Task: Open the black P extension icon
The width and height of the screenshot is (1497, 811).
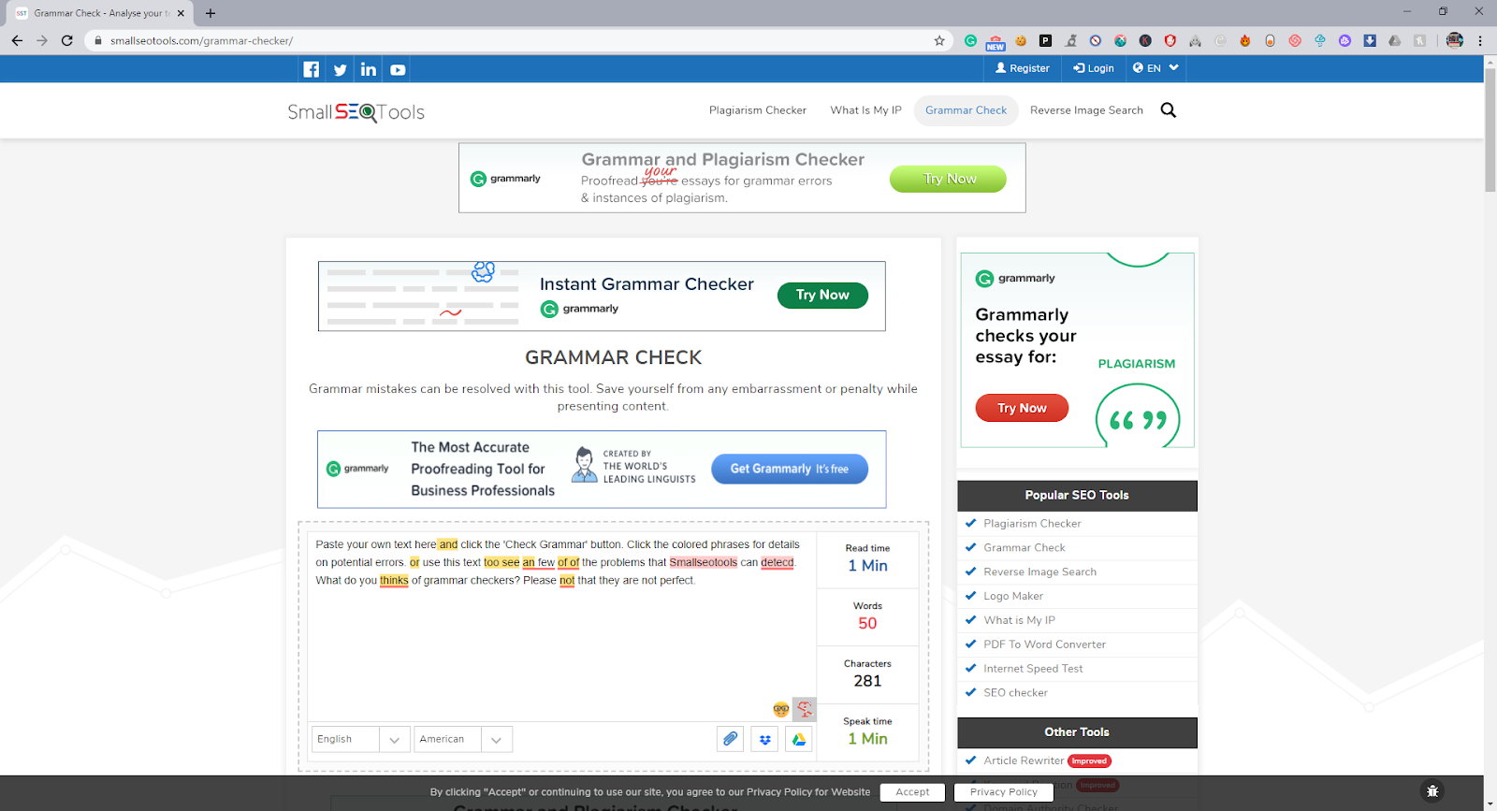Action: pyautogui.click(x=1045, y=40)
